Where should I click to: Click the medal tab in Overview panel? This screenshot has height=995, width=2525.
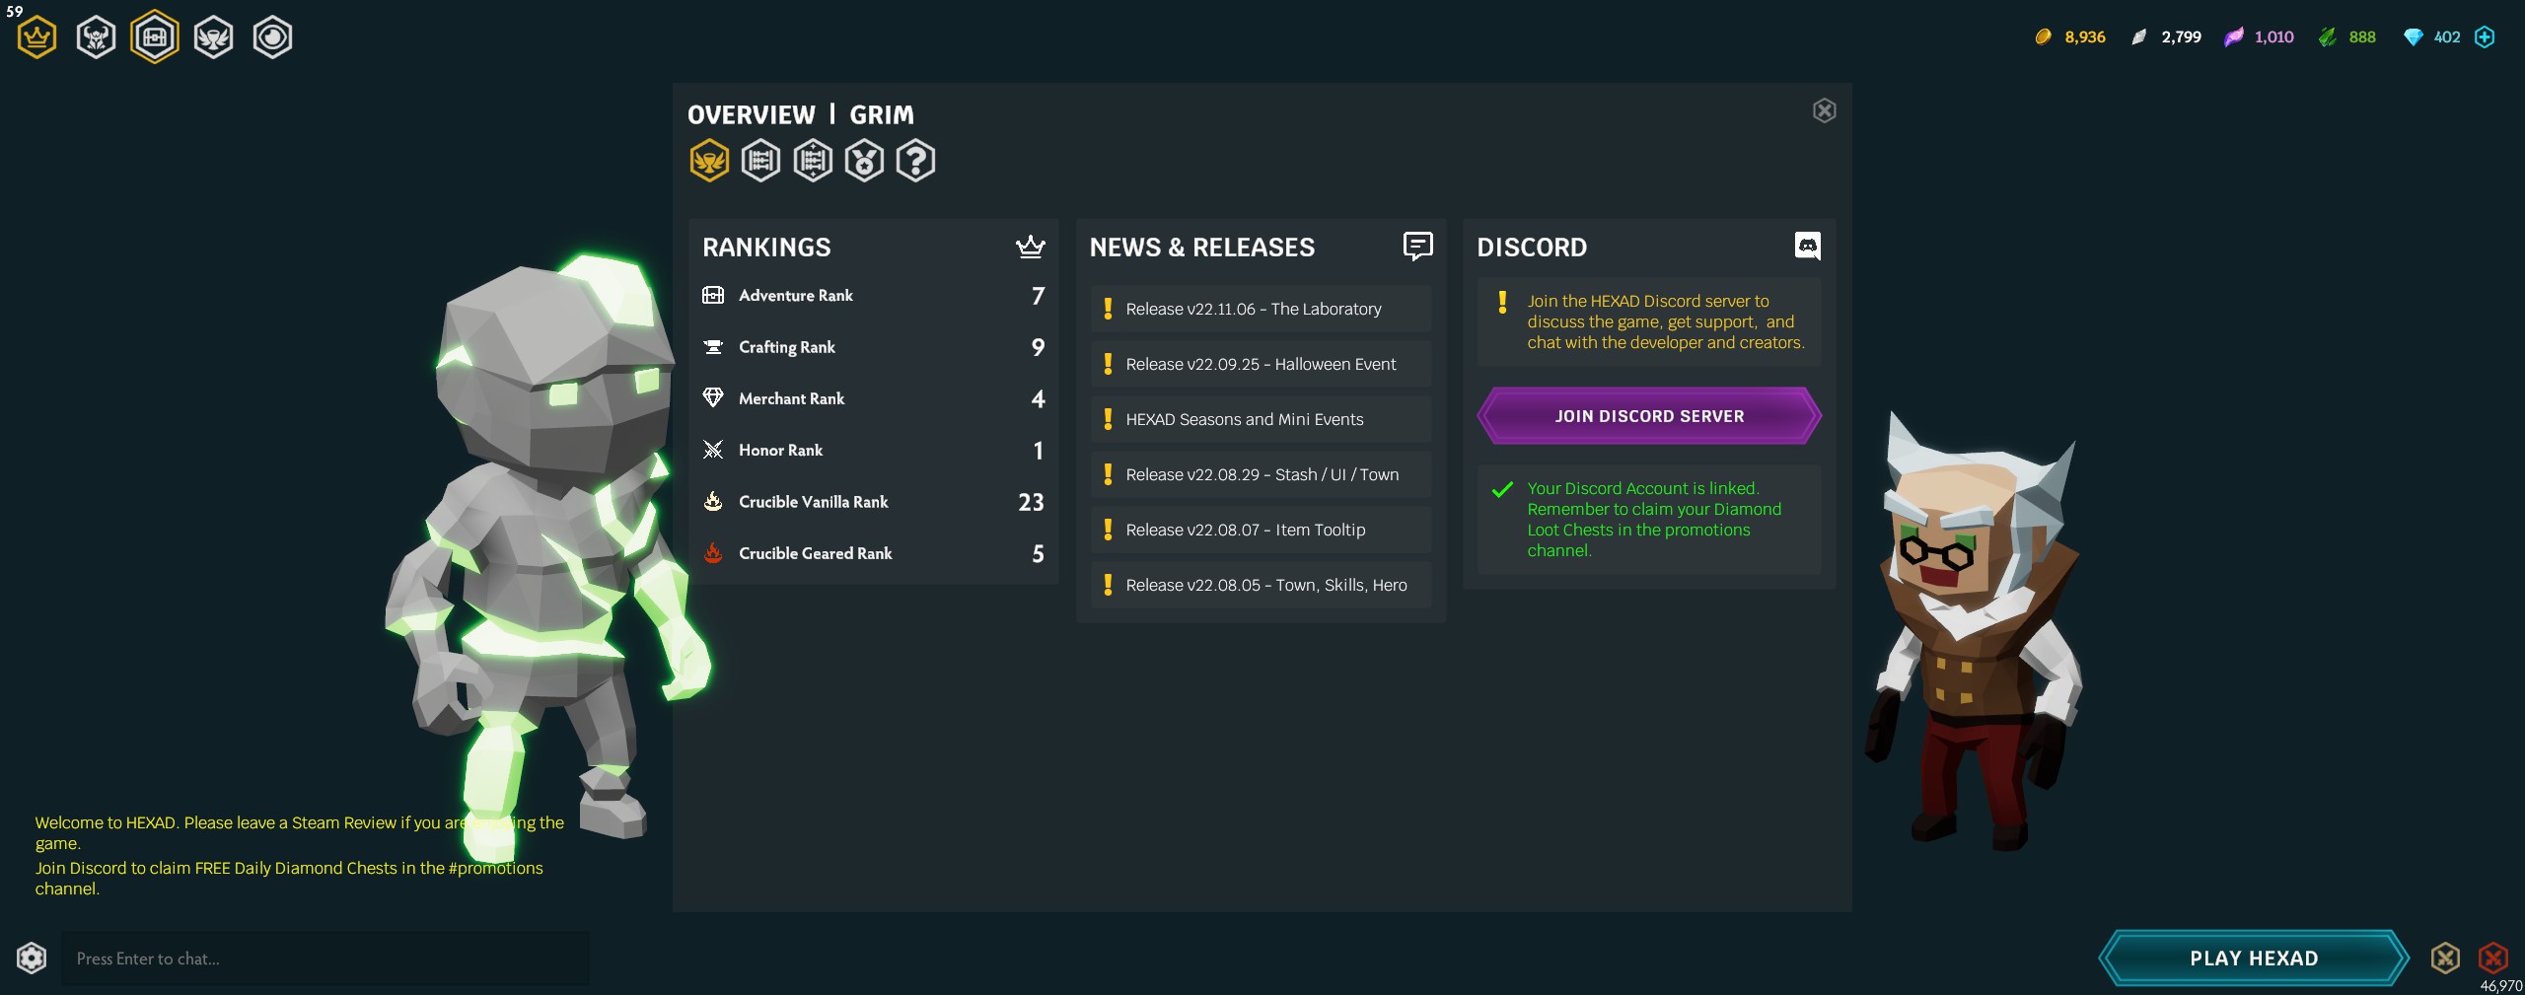click(x=864, y=161)
